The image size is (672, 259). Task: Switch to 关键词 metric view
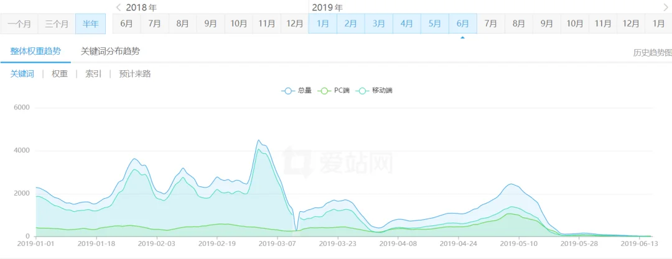[22, 74]
